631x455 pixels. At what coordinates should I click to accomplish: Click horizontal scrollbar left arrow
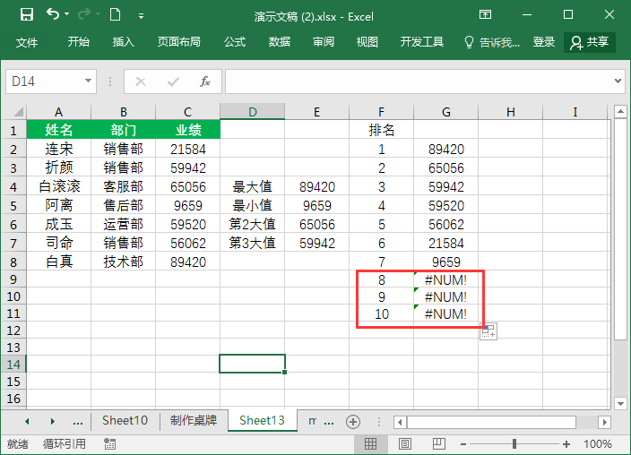(x=400, y=422)
